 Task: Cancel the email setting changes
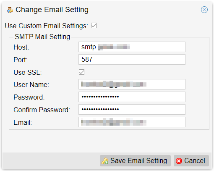(x=191, y=160)
